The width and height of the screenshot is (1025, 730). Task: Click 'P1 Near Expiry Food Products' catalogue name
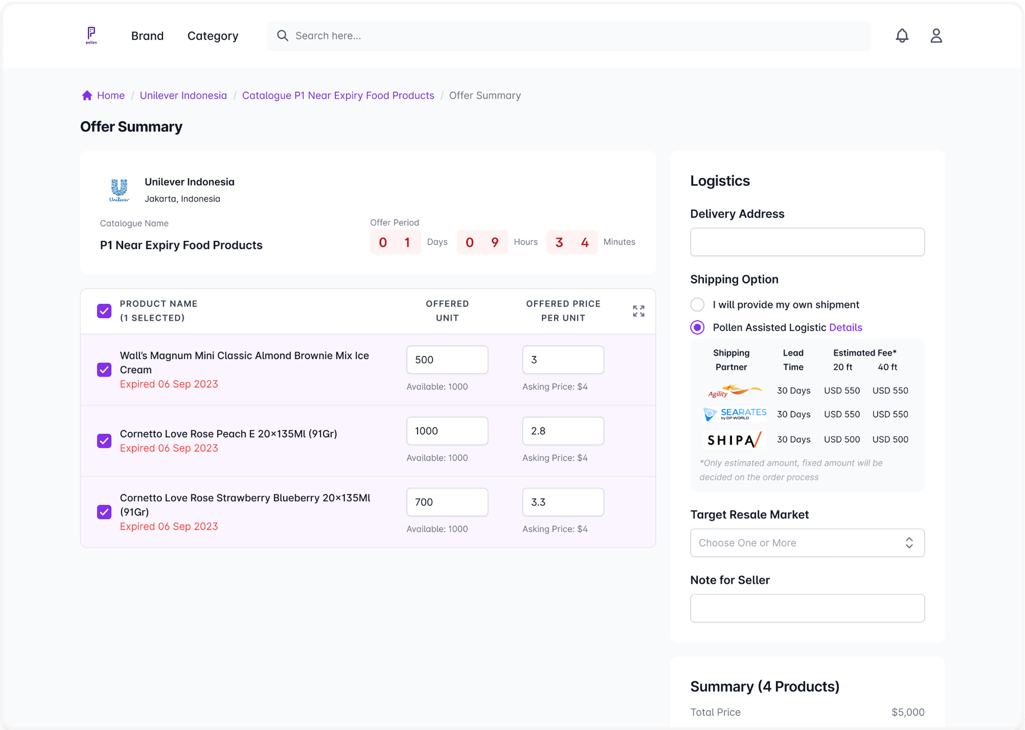[181, 245]
